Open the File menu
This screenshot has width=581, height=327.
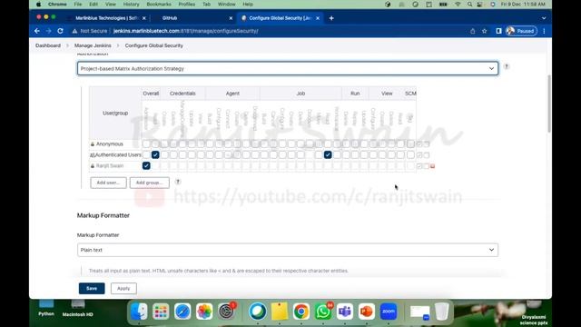point(78,4)
